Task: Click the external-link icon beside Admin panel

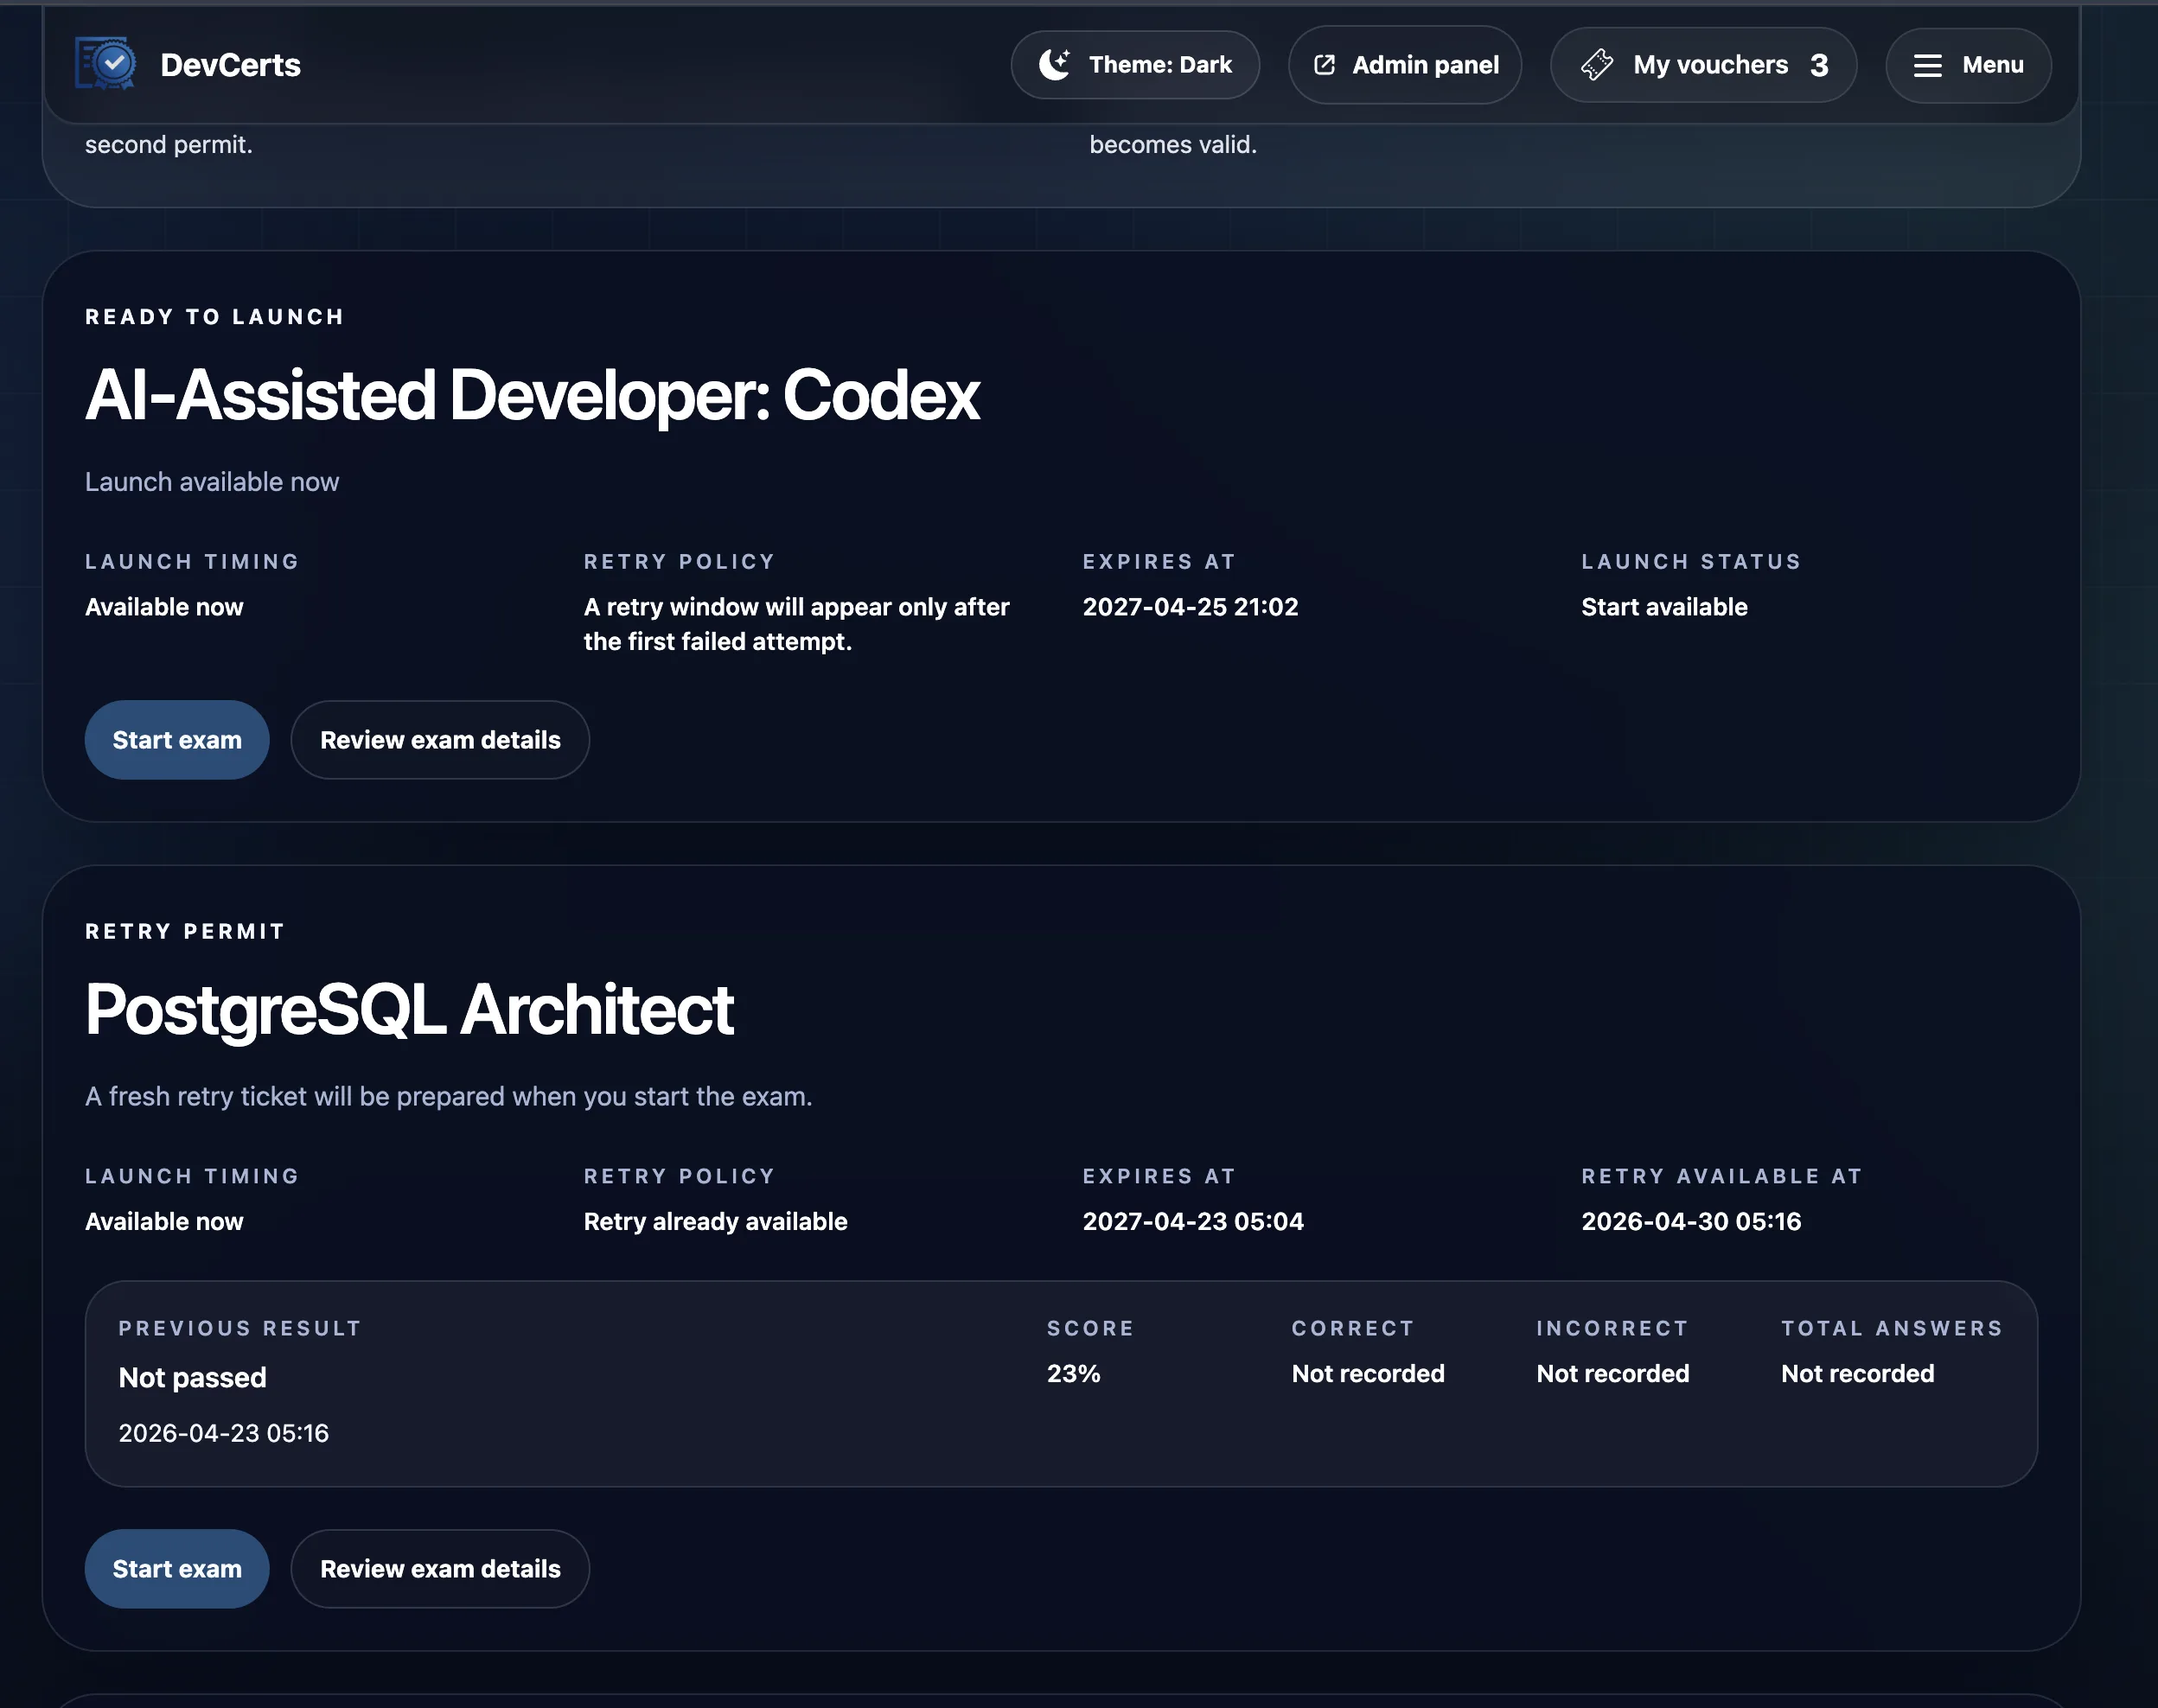Action: point(1324,65)
